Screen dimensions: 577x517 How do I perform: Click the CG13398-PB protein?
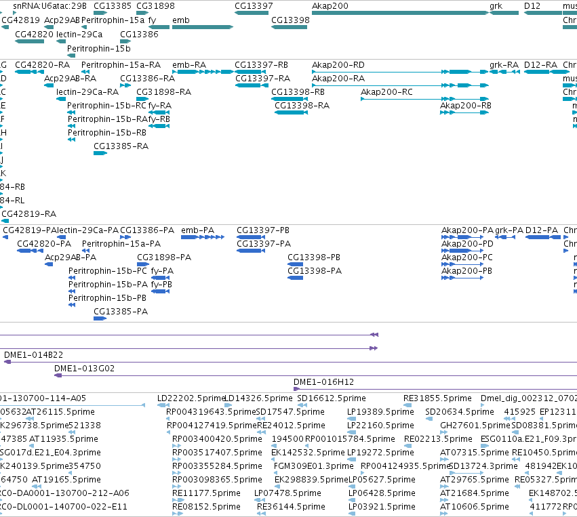295,264
